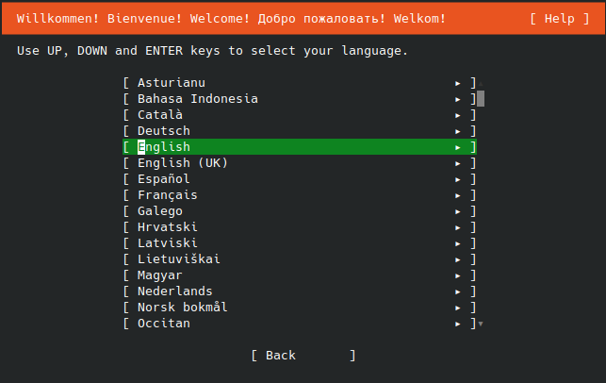Expand the Occitan language arrow
The width and height of the screenshot is (606, 383).
coord(458,324)
